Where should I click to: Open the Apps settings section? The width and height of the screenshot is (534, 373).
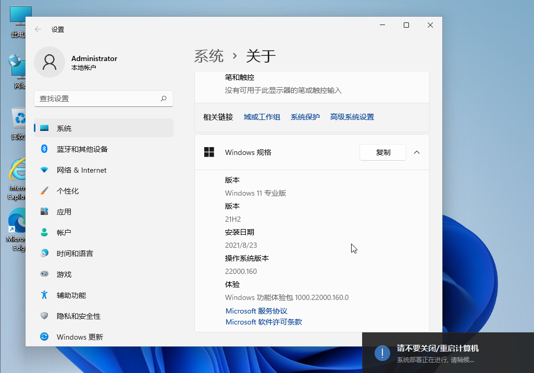pyautogui.click(x=64, y=212)
